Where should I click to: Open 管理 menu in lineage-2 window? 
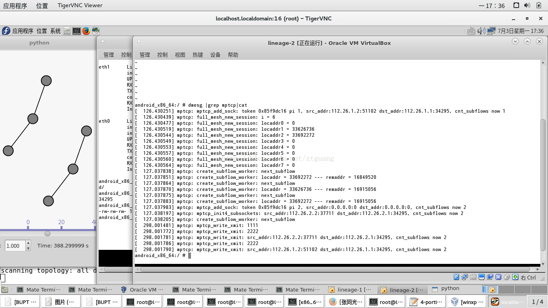(x=145, y=55)
